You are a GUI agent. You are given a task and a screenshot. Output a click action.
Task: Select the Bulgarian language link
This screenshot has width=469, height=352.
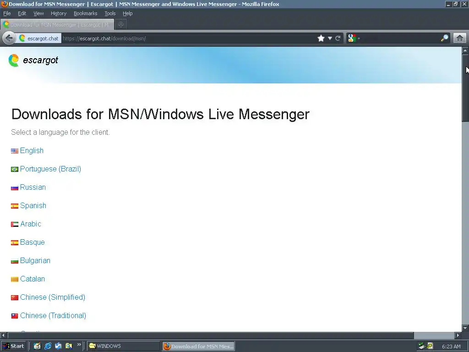[35, 260]
